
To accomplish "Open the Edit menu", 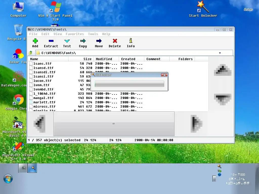I will (46, 34).
